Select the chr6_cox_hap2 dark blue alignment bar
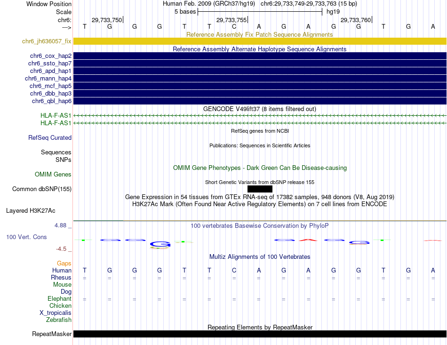 coord(260,56)
